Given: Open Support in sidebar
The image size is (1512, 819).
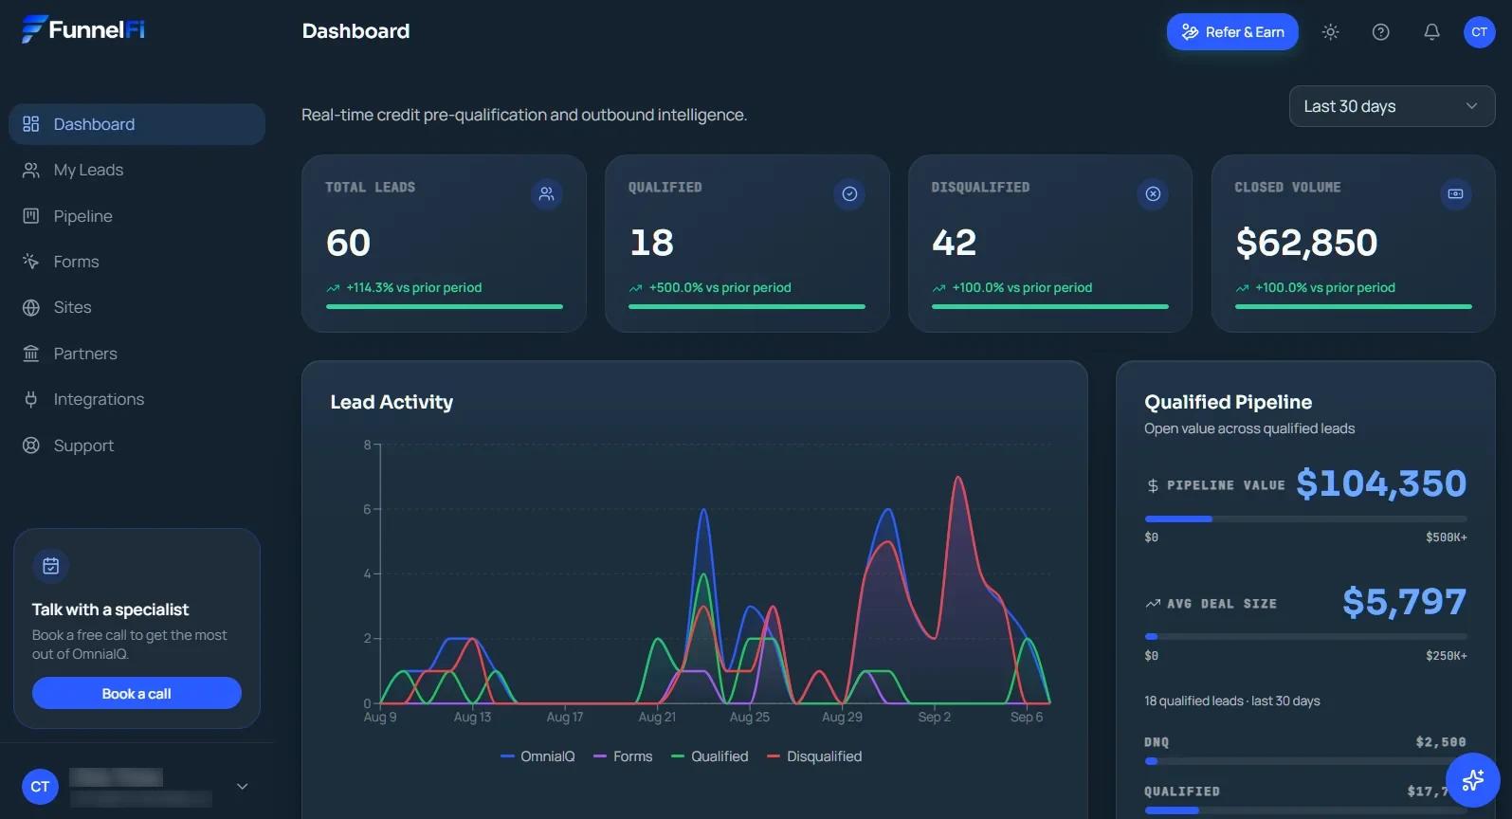Looking at the screenshot, I should tap(137, 446).
